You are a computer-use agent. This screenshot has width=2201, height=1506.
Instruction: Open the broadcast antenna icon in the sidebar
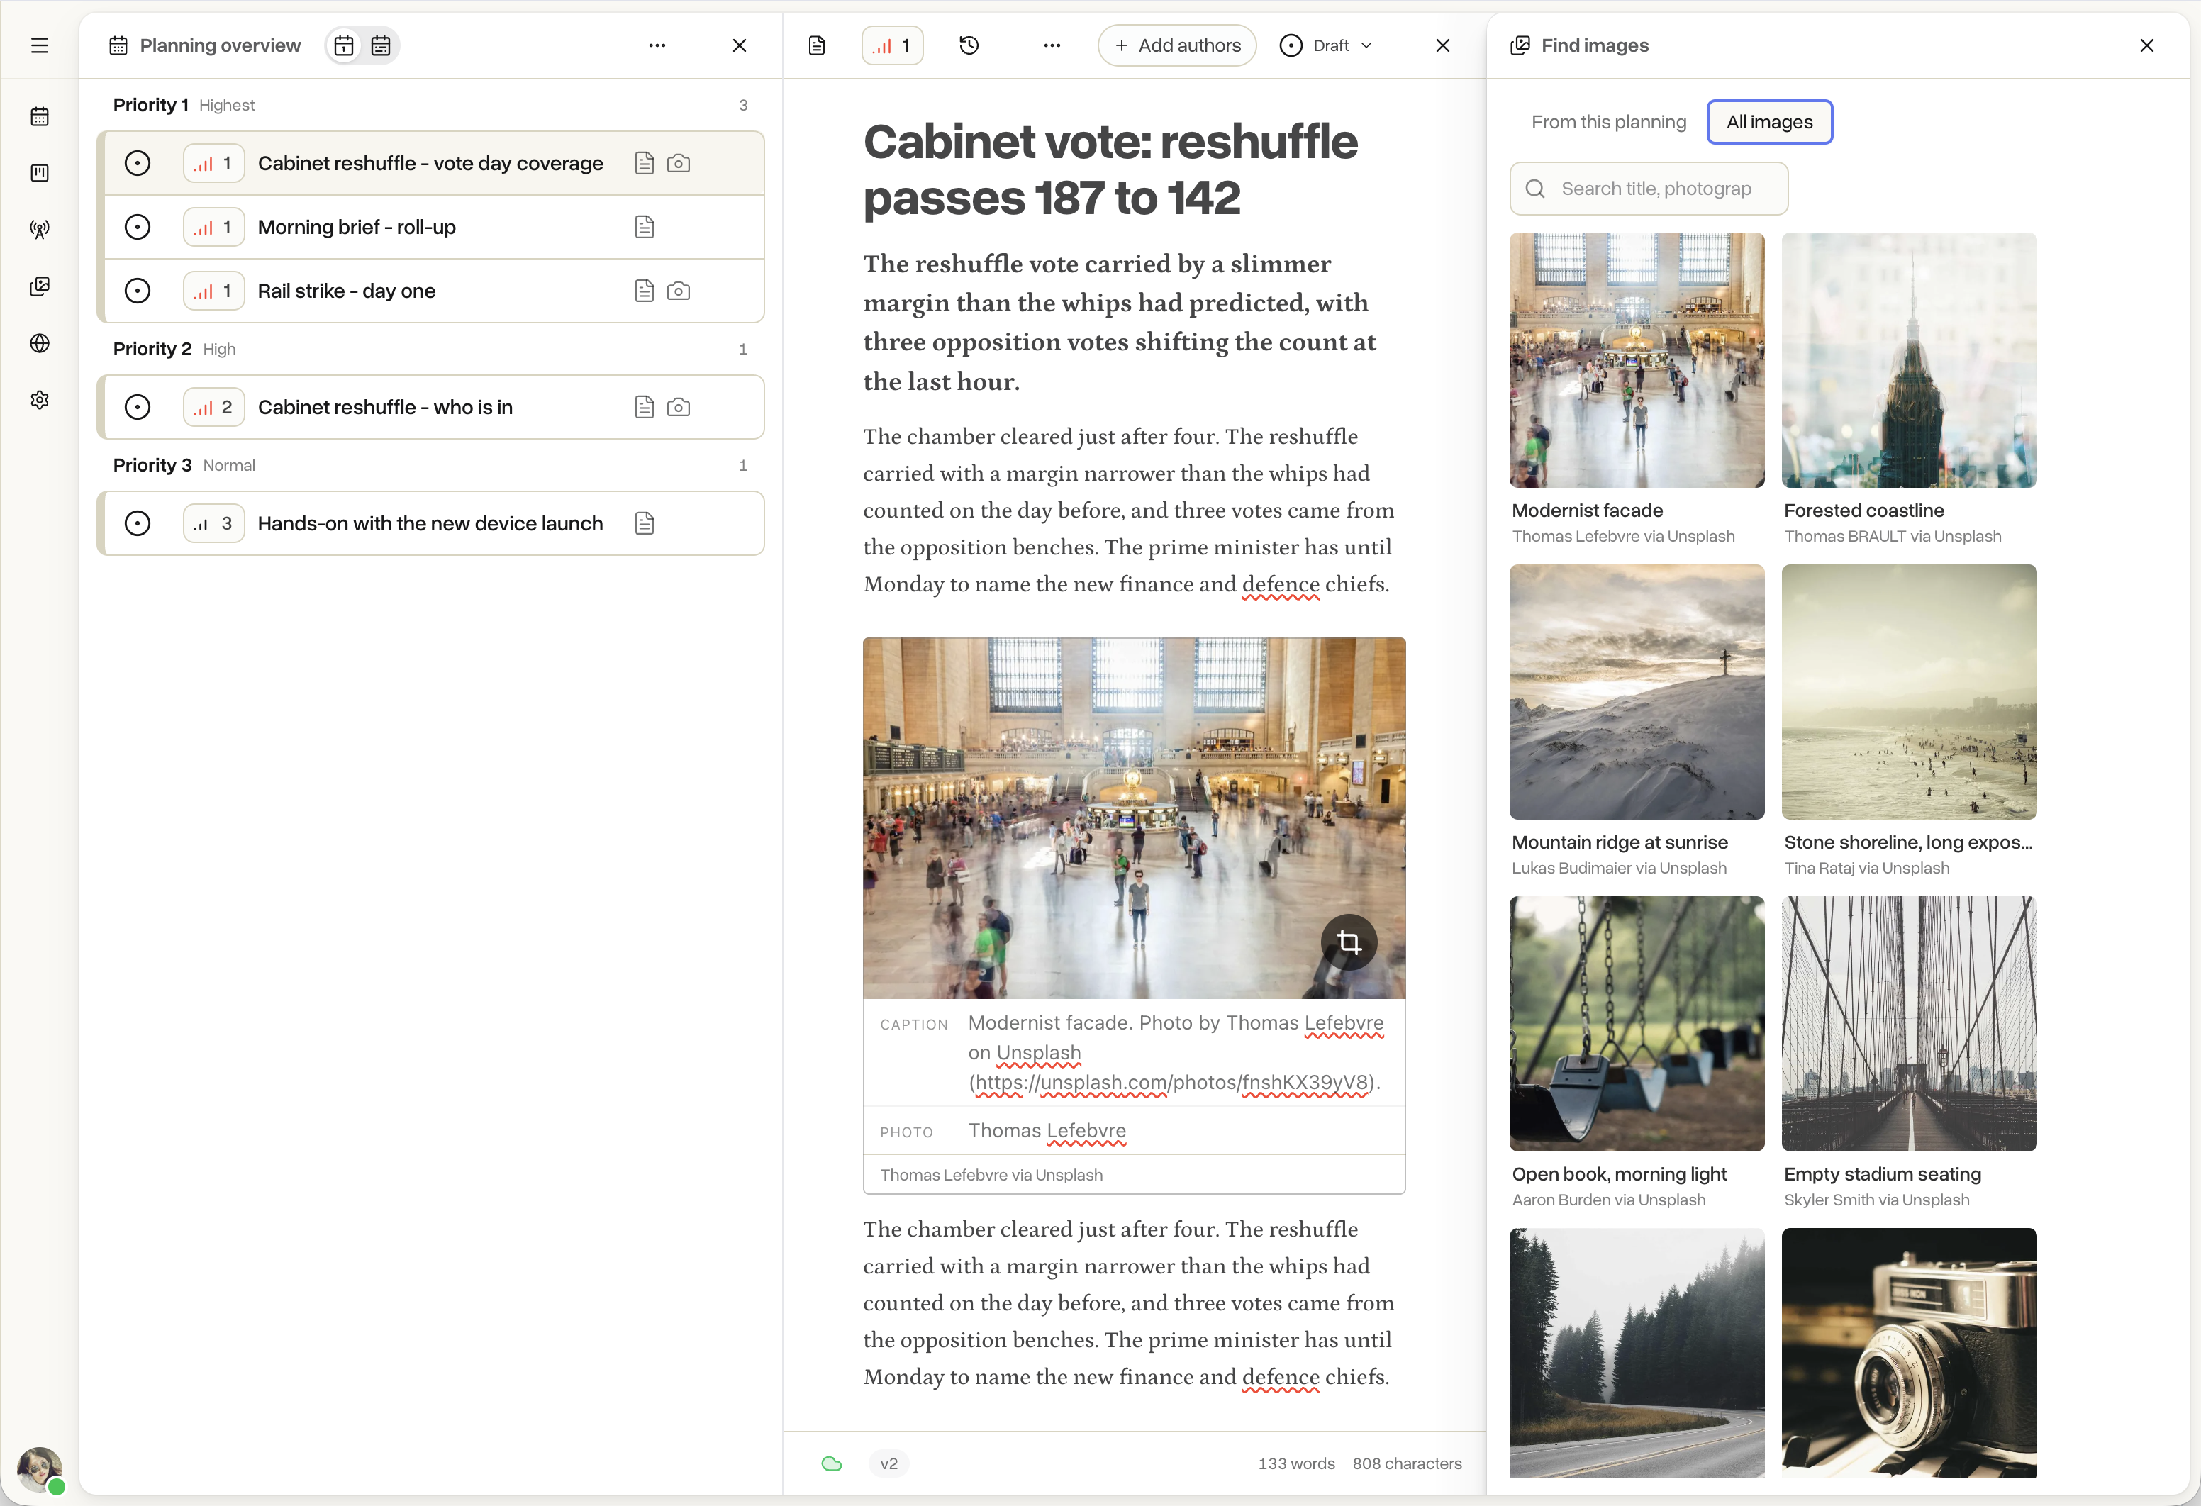click(40, 229)
